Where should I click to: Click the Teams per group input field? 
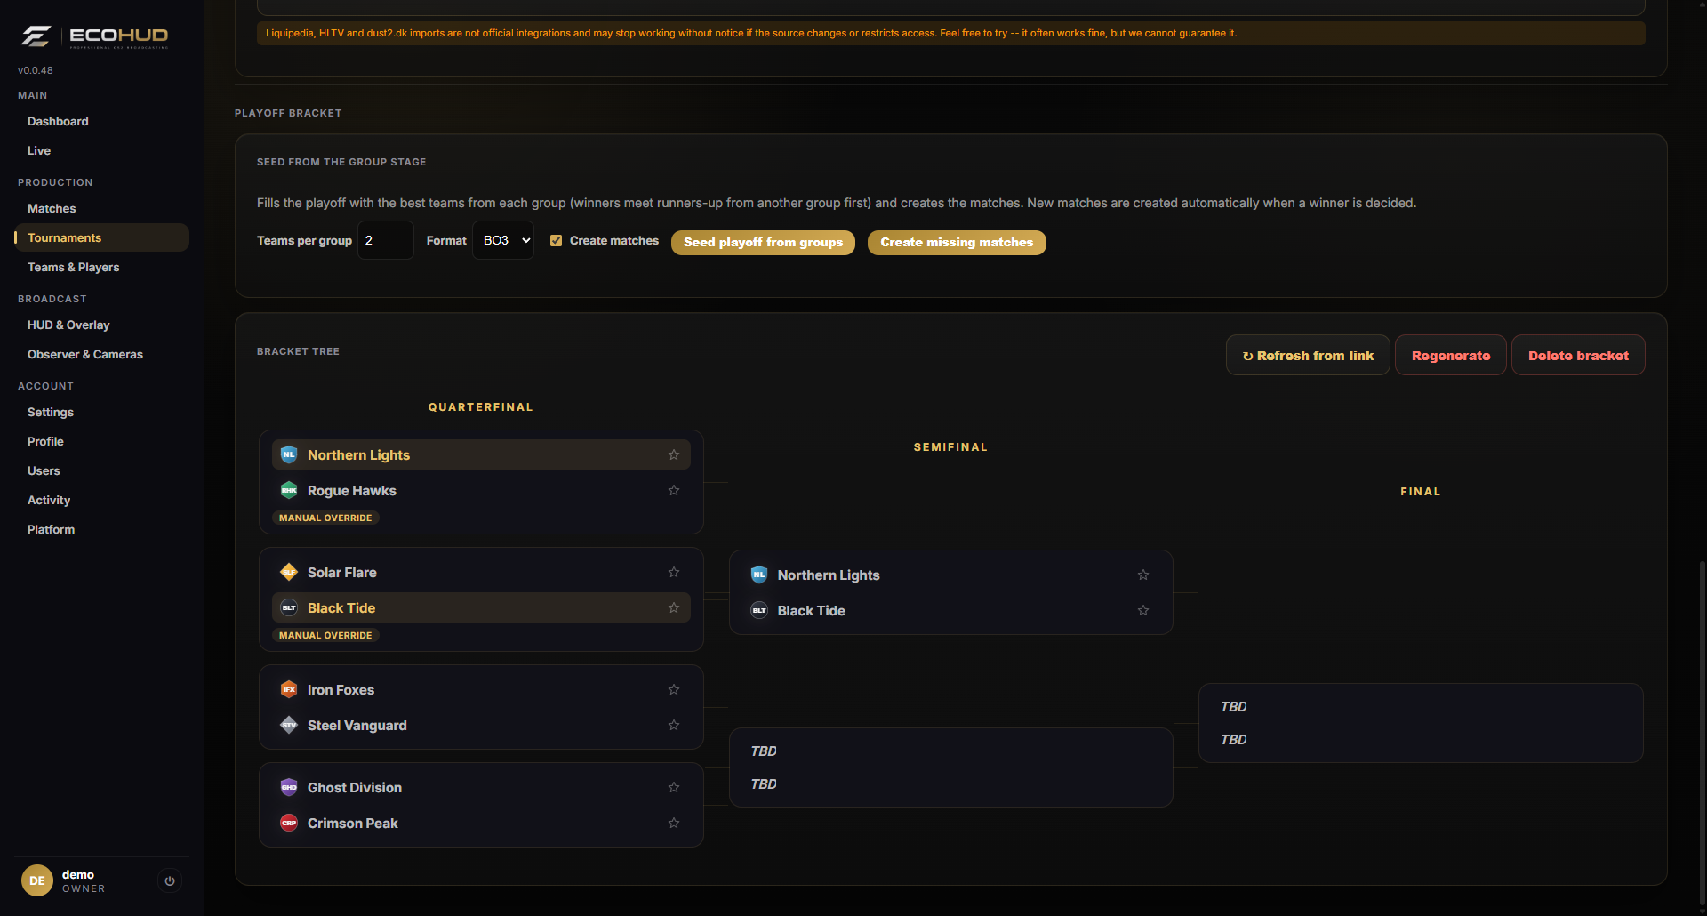(x=386, y=240)
